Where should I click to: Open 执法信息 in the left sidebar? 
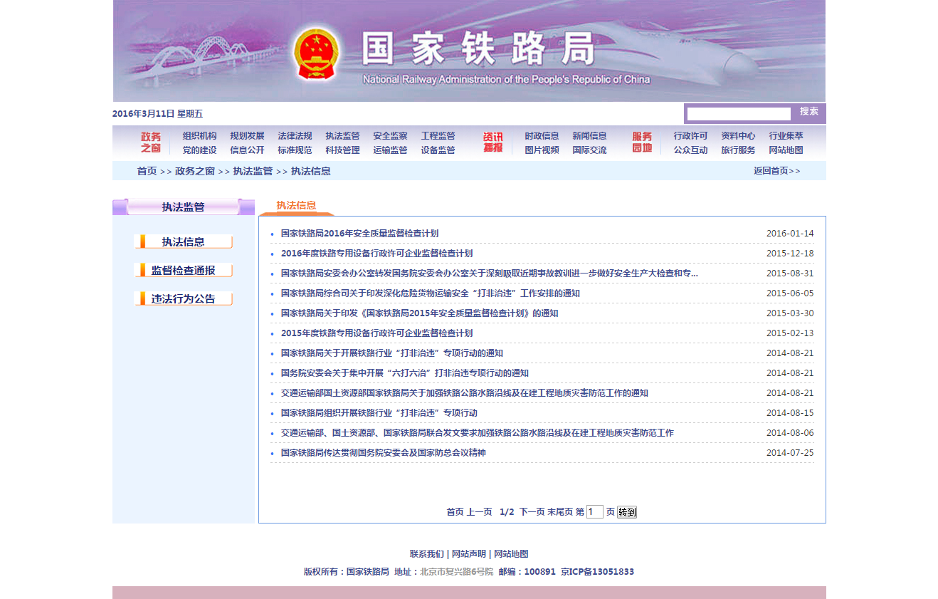point(183,241)
